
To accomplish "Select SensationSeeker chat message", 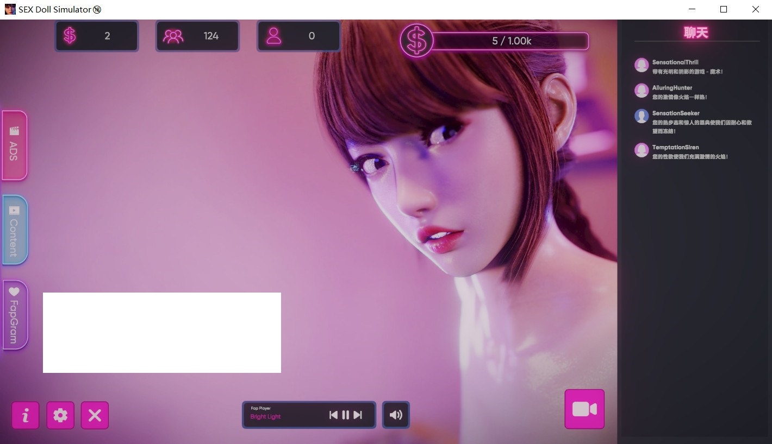I will [x=702, y=122].
